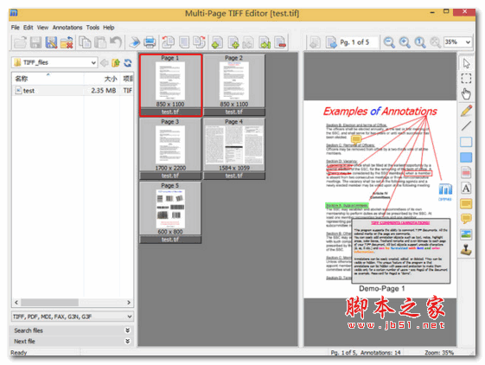Open the Tools menu
485x365 pixels.
93,28
